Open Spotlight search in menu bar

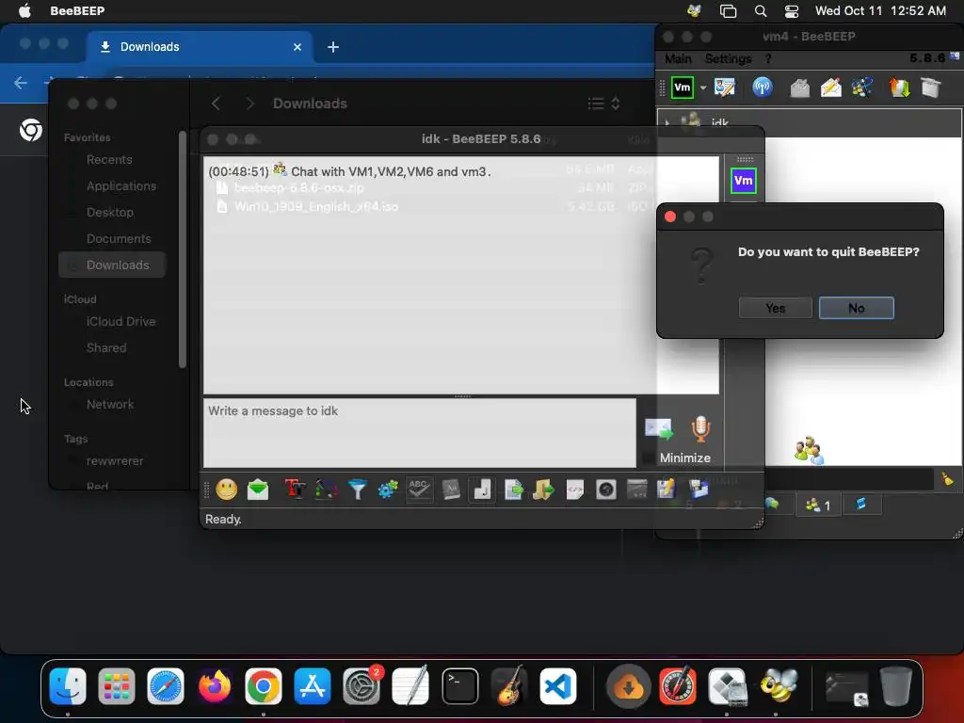(x=761, y=11)
